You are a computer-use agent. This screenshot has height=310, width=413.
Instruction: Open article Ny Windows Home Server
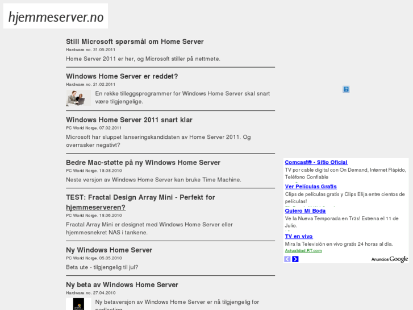point(109,250)
